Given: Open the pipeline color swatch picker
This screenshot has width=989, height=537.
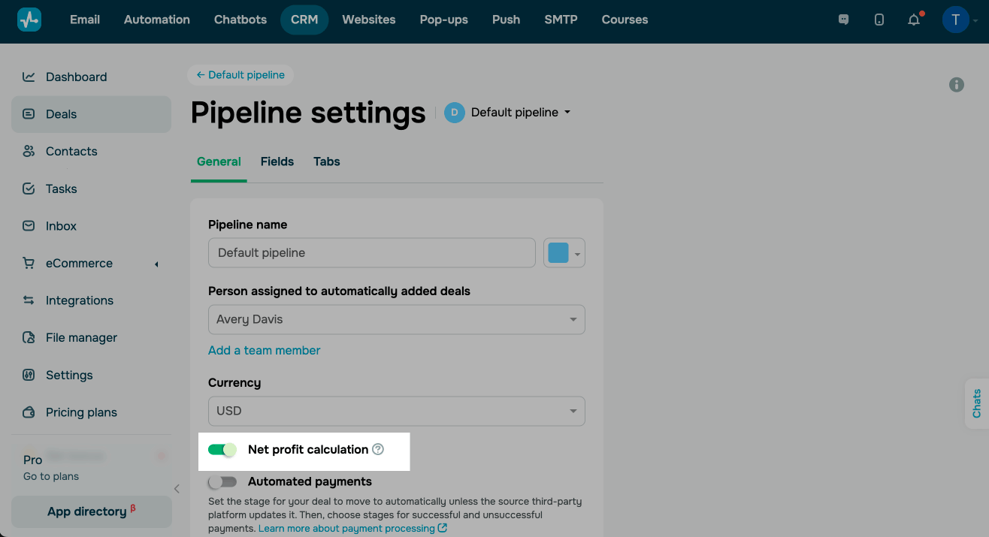Looking at the screenshot, I should [x=564, y=253].
